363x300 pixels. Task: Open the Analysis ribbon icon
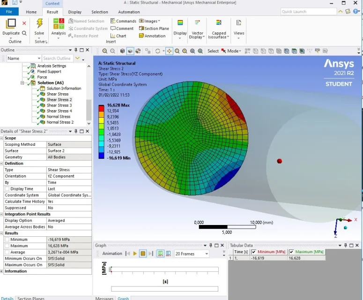point(59,24)
